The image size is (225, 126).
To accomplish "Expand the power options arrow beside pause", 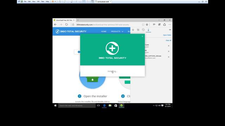I will (55, 1).
